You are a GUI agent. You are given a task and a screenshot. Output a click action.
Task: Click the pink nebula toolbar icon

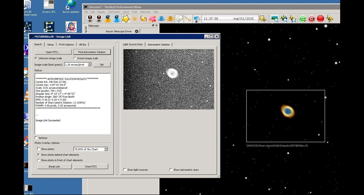(x=152, y=19)
